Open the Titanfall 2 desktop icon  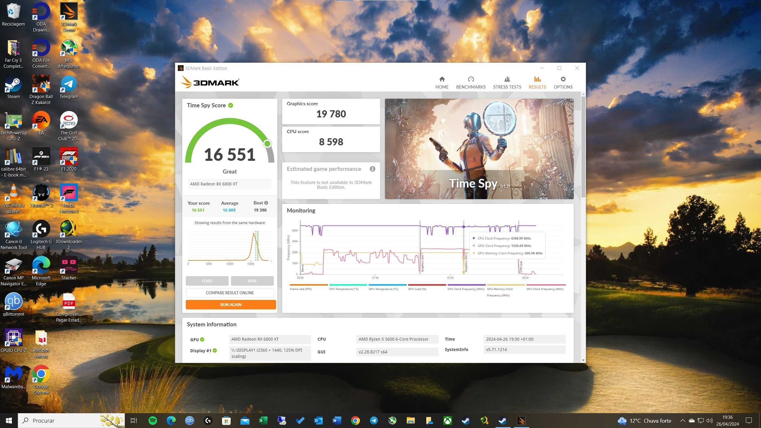(x=41, y=196)
